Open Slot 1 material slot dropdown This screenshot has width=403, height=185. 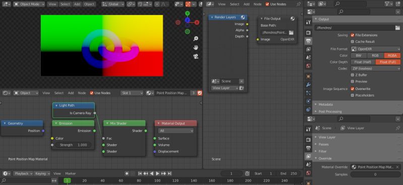132,93
